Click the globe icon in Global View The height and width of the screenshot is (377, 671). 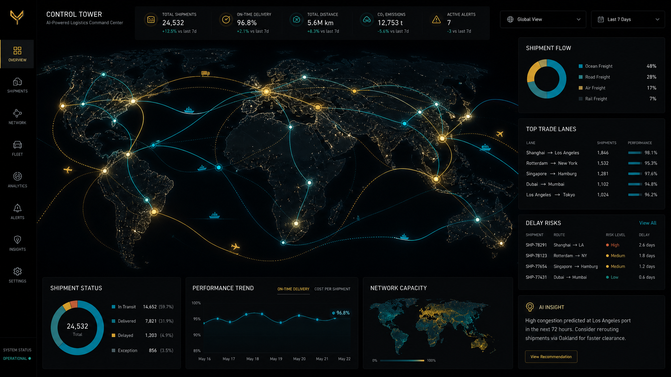[510, 19]
